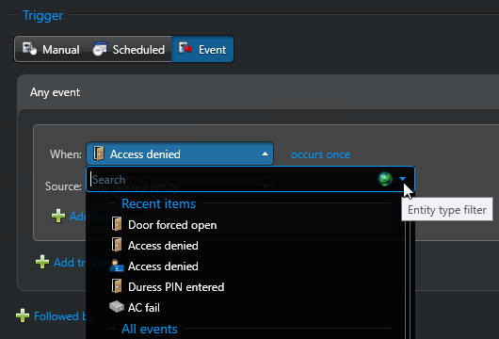Viewport: 499px width, 339px height.
Task: Click the When: label
Action: (66, 154)
